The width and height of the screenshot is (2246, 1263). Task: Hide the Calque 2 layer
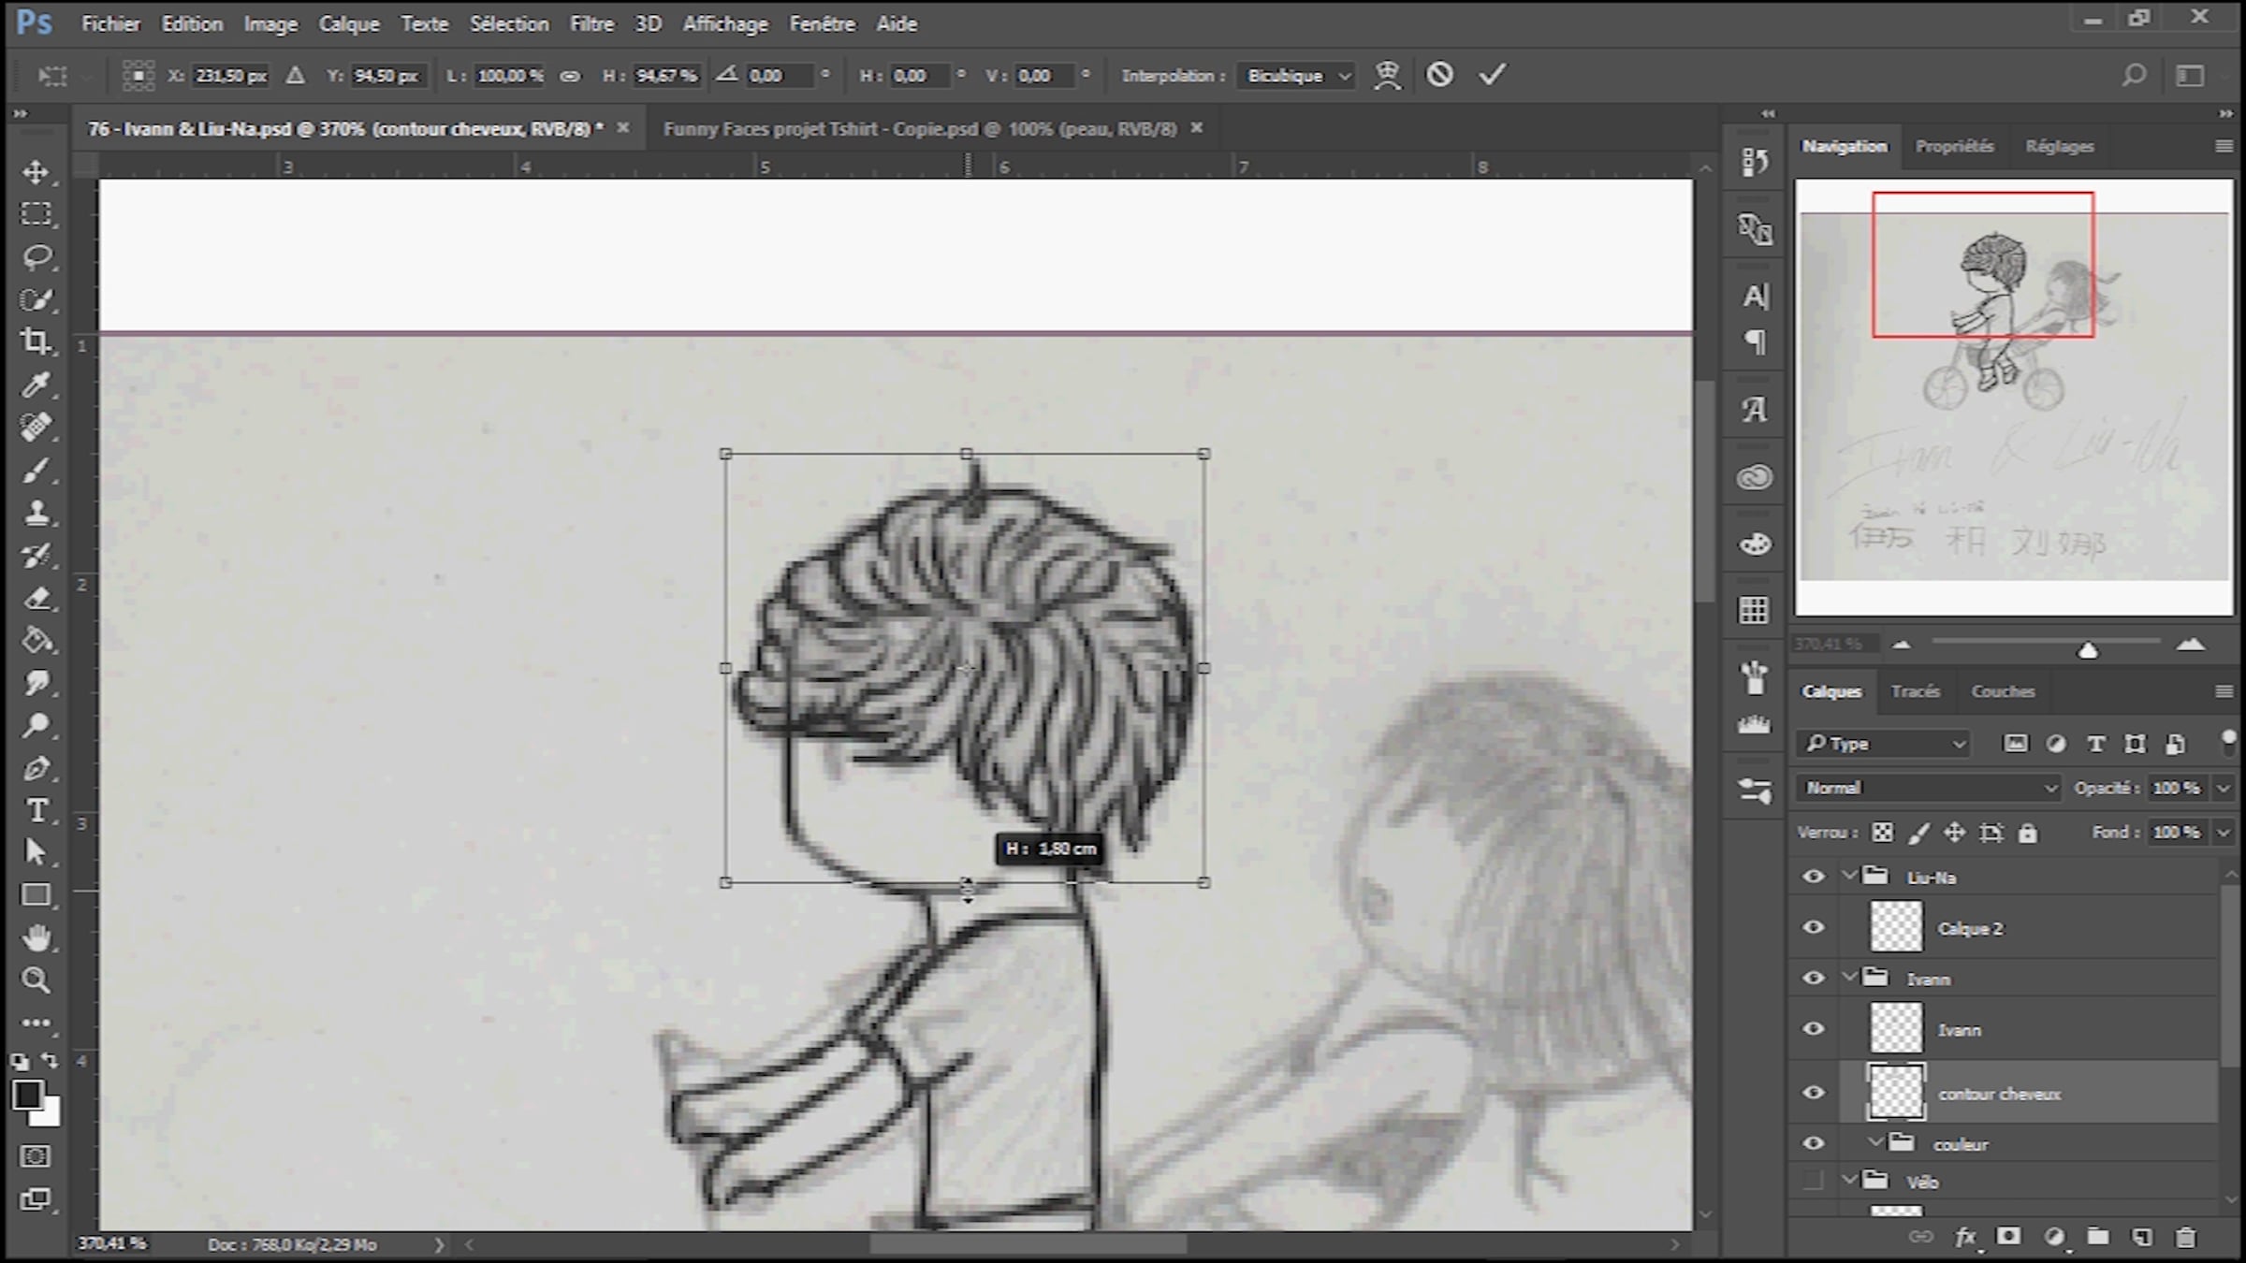coord(1813,928)
